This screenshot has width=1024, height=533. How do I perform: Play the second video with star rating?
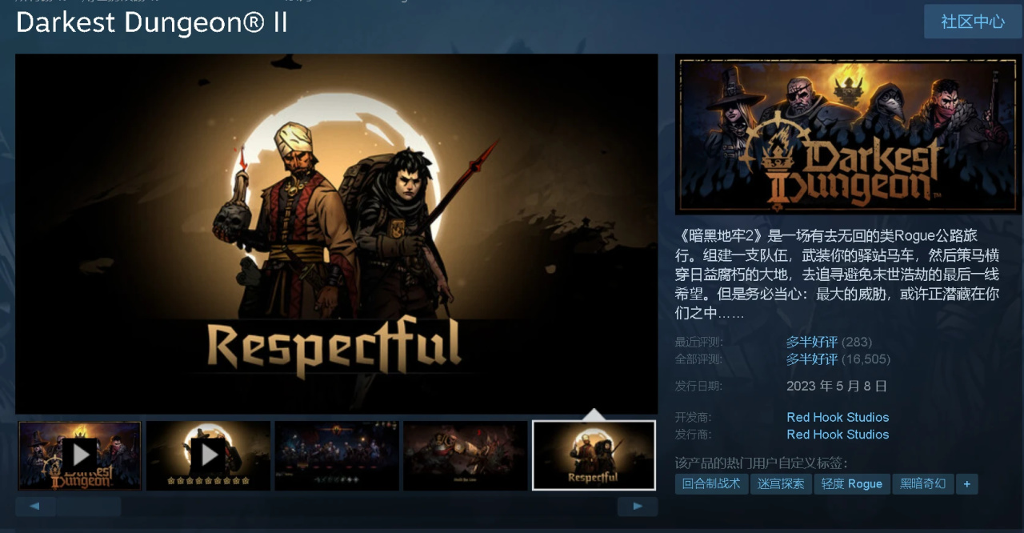(x=208, y=456)
